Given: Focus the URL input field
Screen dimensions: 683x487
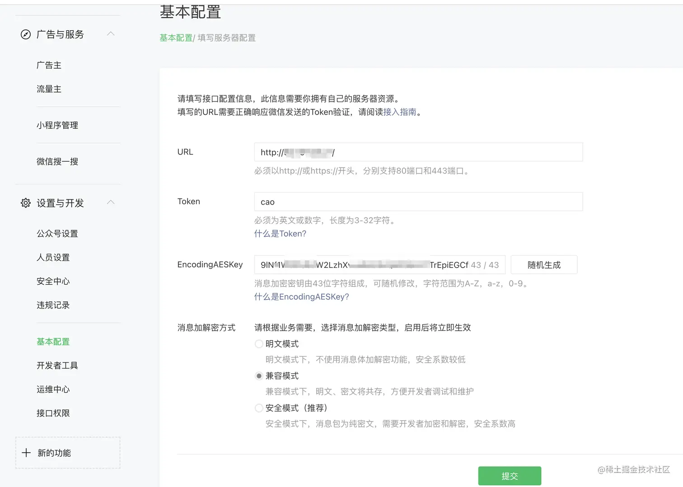Looking at the screenshot, I should [x=418, y=152].
